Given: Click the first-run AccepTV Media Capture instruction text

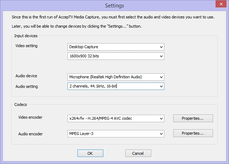Looking at the screenshot, I should tap(113, 17).
